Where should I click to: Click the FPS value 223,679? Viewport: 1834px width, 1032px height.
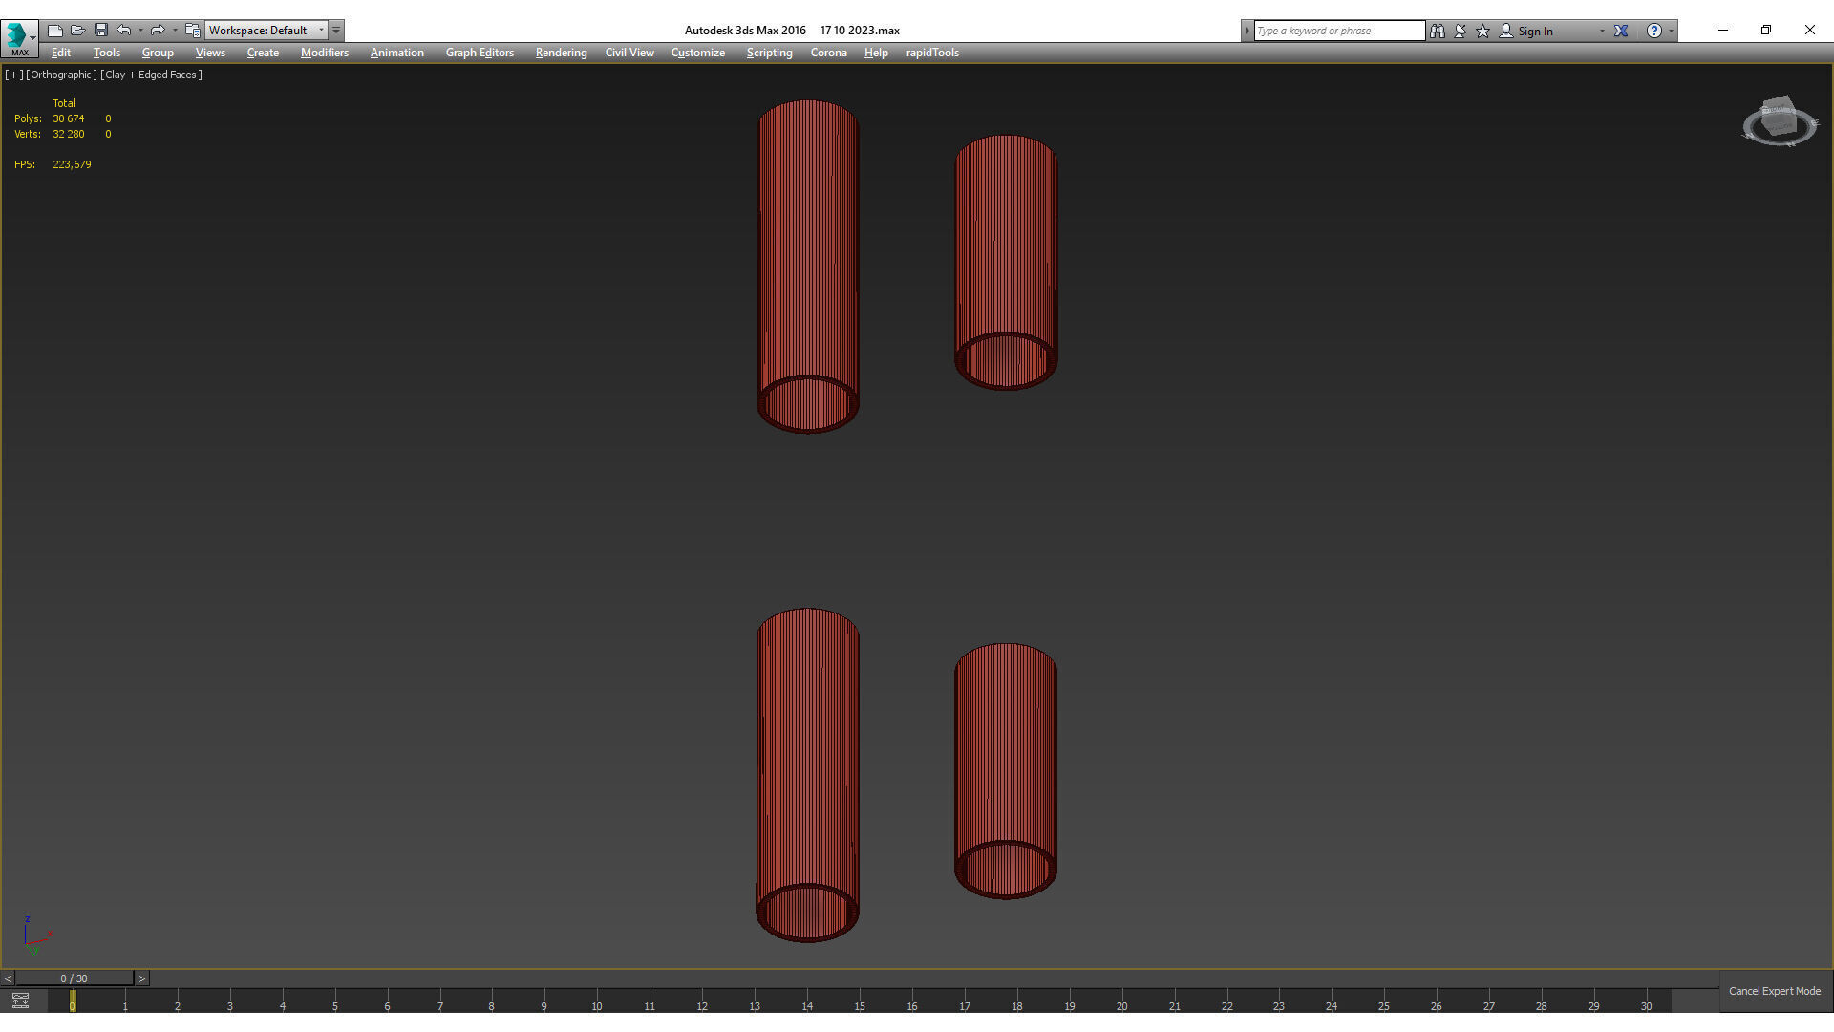73,164
